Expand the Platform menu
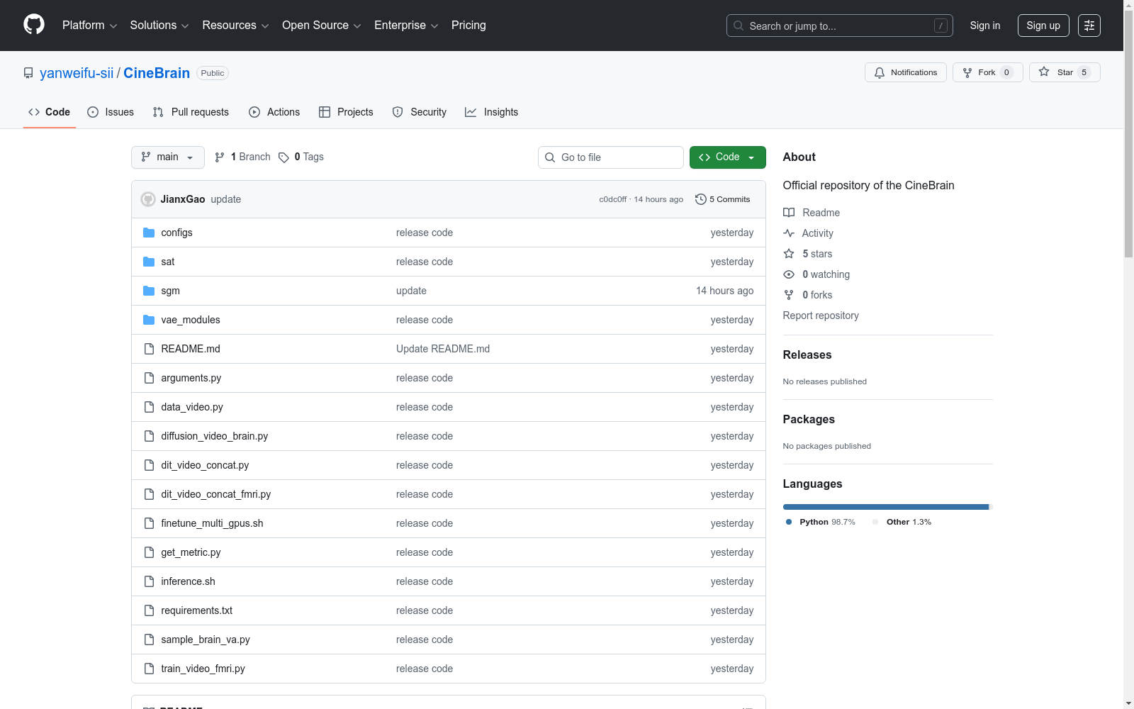Viewport: 1134px width, 709px height. point(89,26)
